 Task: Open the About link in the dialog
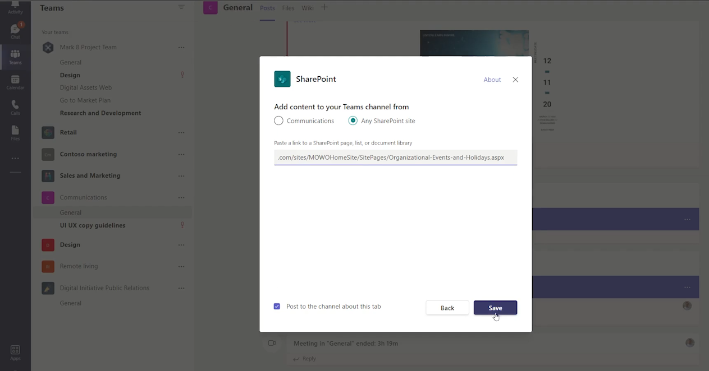[492, 80]
